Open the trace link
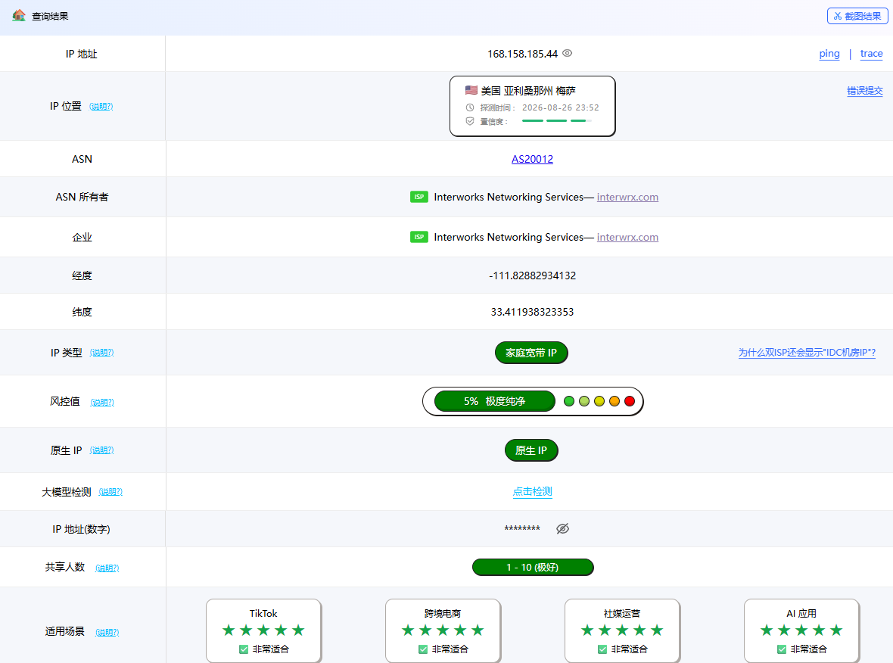The height and width of the screenshot is (663, 893). 871,54
